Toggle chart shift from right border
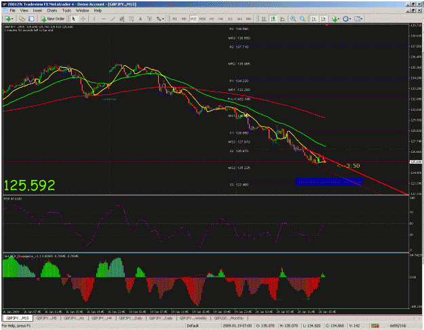The width and height of the screenshot is (424, 330). [323, 19]
